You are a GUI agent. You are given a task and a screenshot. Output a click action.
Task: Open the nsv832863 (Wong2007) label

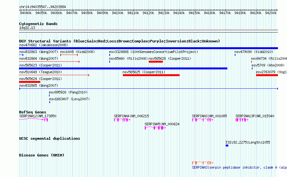39,52
